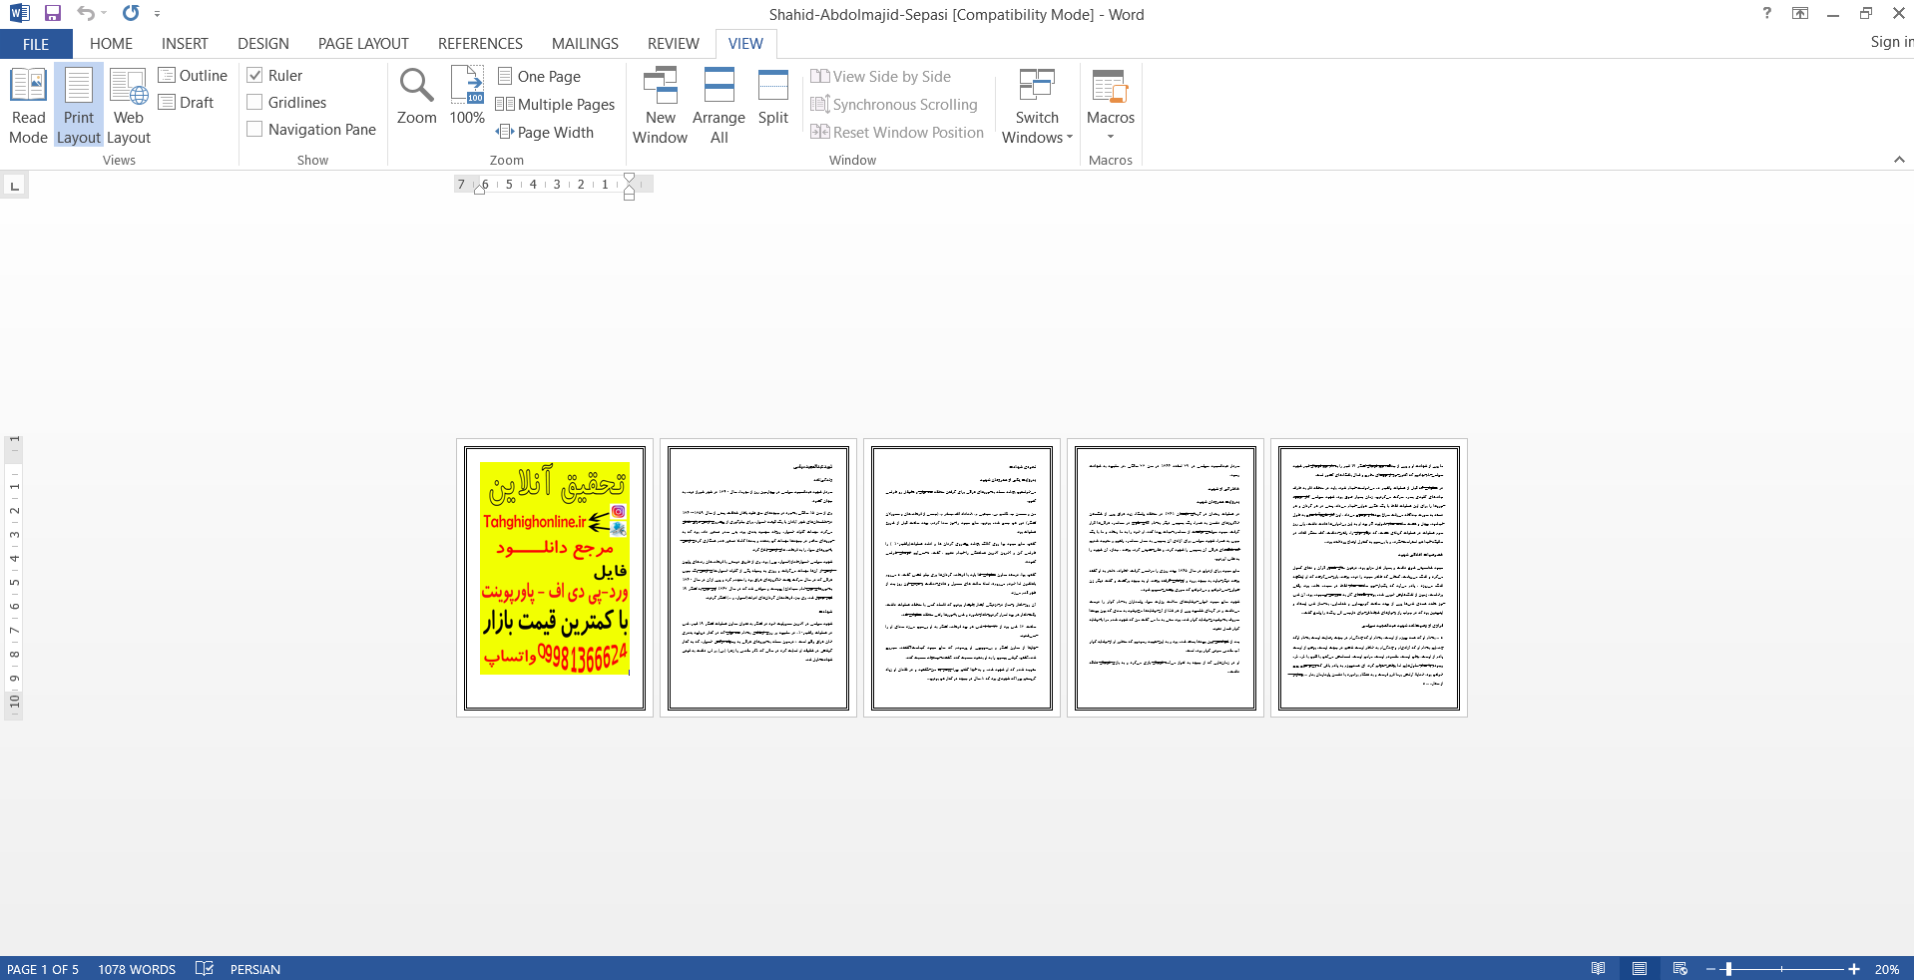Click 1078 WORDS word count
This screenshot has width=1914, height=980.
pyautogui.click(x=137, y=969)
